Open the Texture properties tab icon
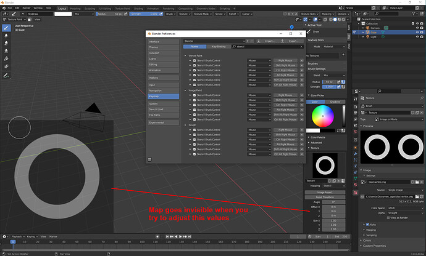Viewport: 426px width, 256px height. point(356,193)
